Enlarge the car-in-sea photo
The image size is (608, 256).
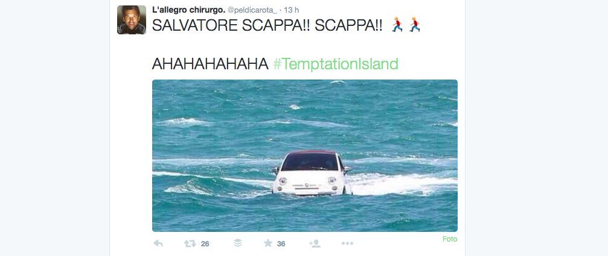pos(305,156)
